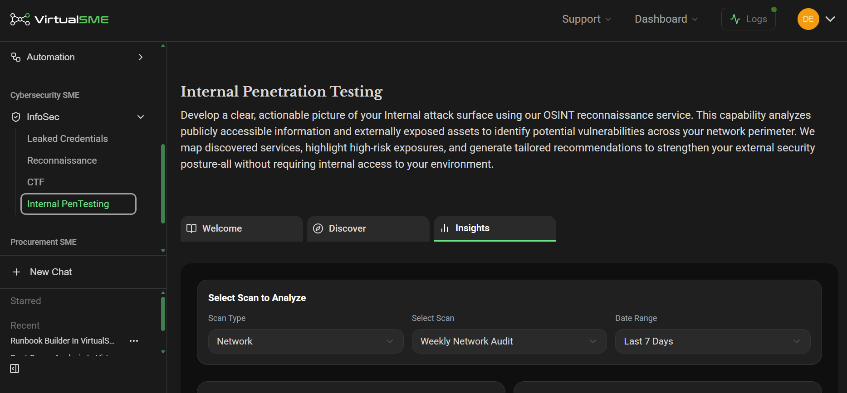Click Select Scan to Analyze heading
Image resolution: width=847 pixels, height=393 pixels.
coord(257,298)
